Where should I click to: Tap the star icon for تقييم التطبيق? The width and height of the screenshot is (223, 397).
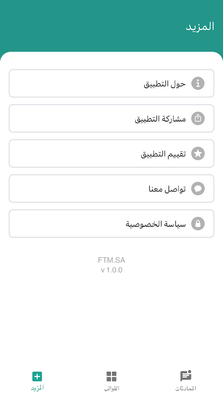(198, 153)
